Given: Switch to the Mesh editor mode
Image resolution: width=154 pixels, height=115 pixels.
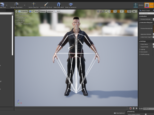Looking at the screenshot, I should click(x=149, y=5).
